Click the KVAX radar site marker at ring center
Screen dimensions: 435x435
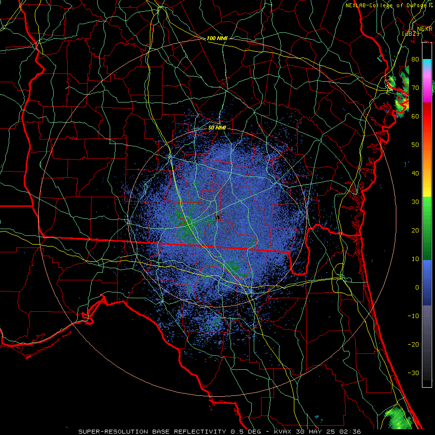(218, 217)
